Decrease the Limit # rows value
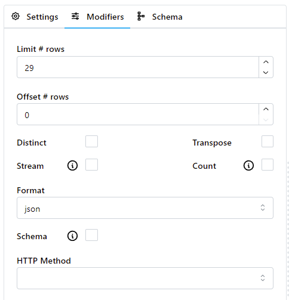 point(266,73)
